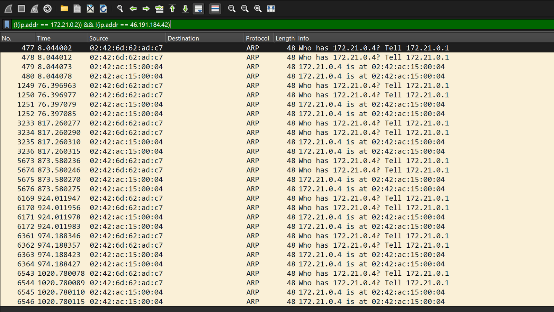Select packet number 6546 row

(x=277, y=301)
